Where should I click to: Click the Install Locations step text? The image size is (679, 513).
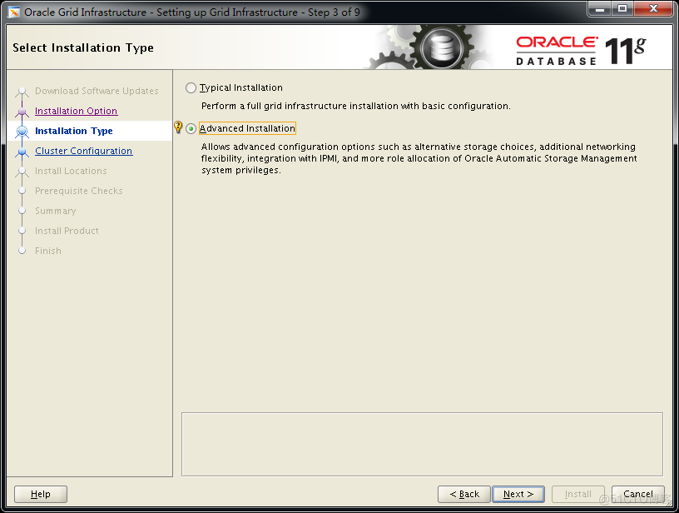pos(71,171)
